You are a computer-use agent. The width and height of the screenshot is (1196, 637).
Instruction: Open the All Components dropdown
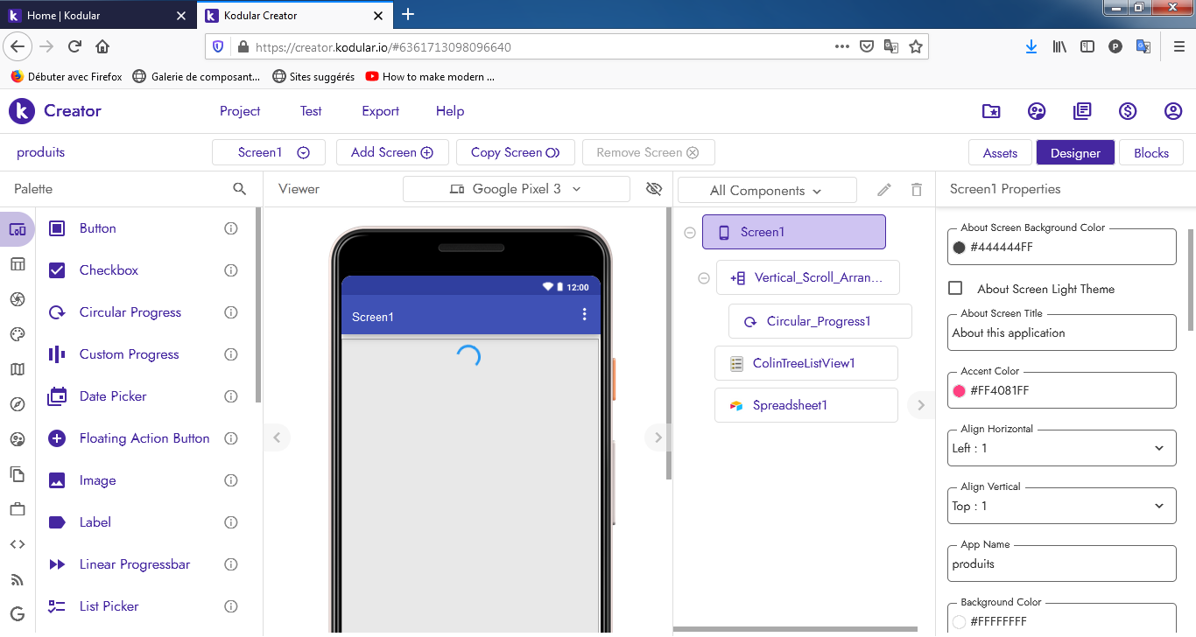pos(766,191)
